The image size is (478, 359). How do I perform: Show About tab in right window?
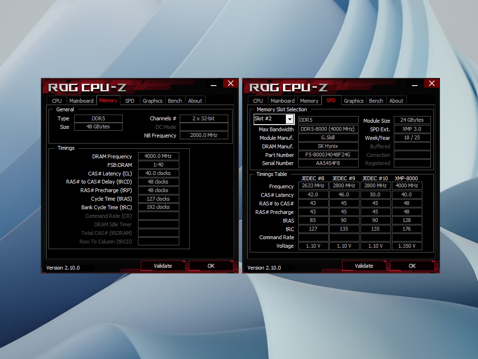point(396,101)
